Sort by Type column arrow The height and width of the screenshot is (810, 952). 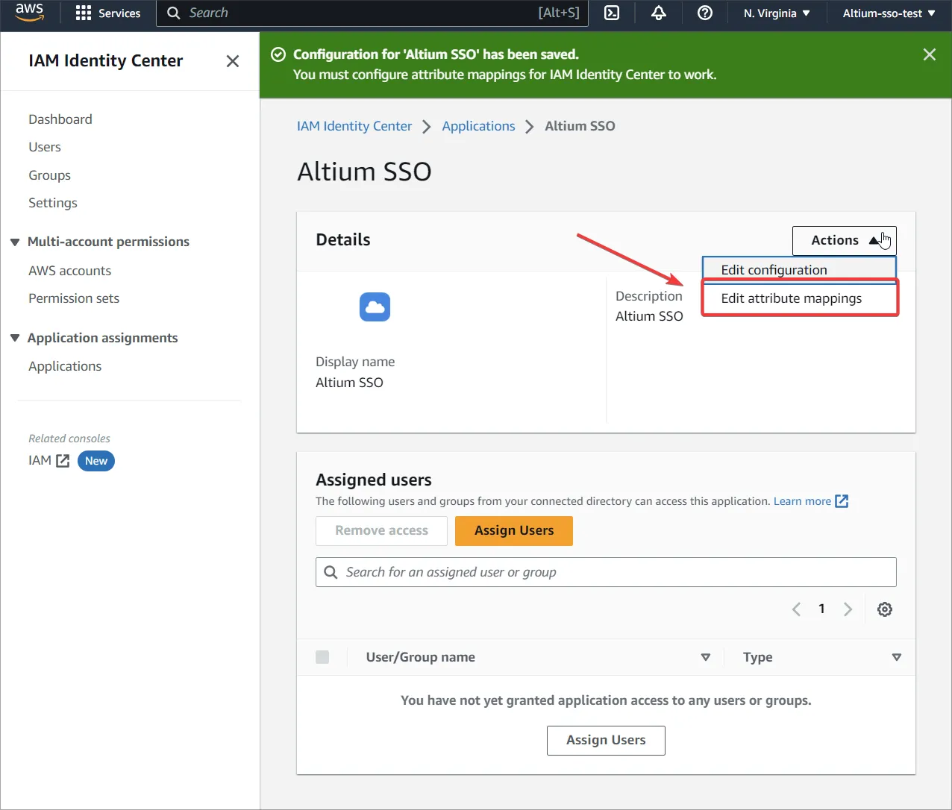pyautogui.click(x=897, y=657)
